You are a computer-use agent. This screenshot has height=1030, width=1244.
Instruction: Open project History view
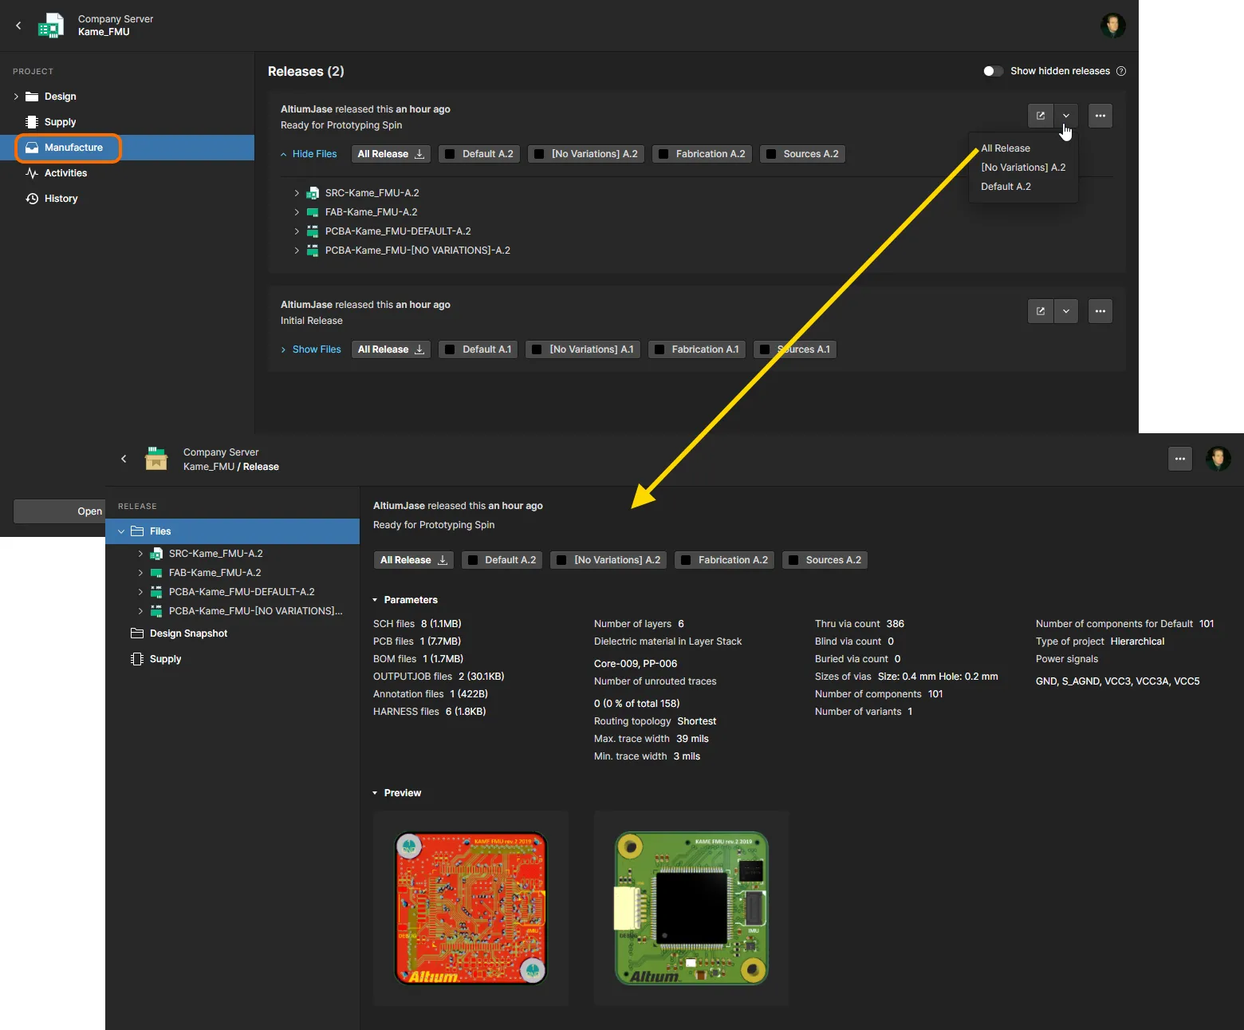tap(61, 199)
